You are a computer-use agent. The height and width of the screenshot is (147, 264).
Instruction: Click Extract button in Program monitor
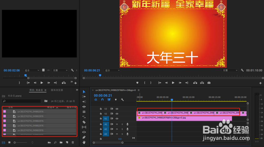click(x=202, y=83)
